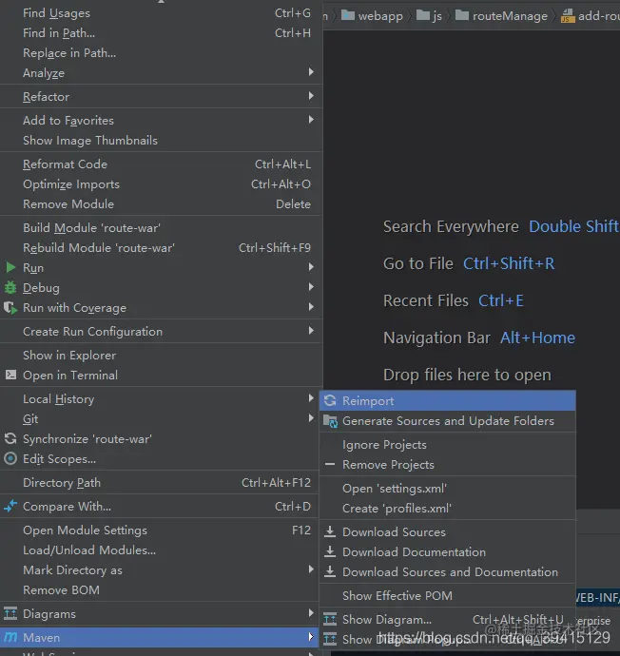Click the Download Documentation arrow icon
620x656 pixels.
[330, 551]
